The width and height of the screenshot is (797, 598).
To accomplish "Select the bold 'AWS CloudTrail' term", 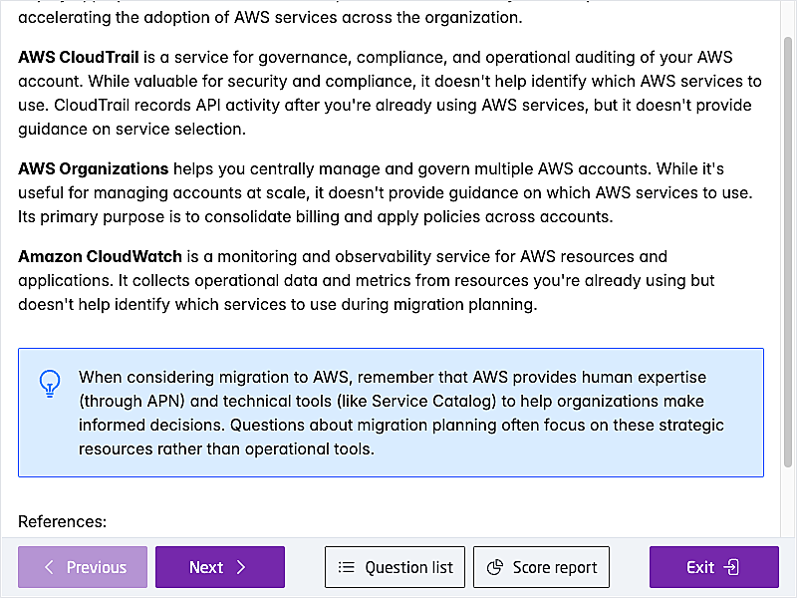I will 79,57.
